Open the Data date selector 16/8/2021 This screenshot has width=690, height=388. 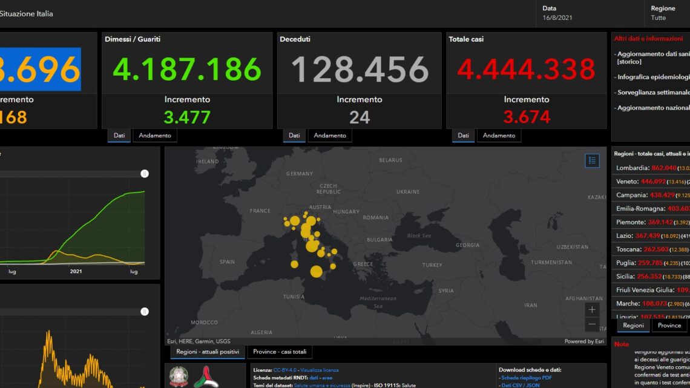[590, 13]
